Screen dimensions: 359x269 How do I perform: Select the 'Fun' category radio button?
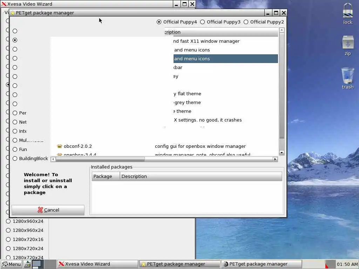(x=15, y=149)
